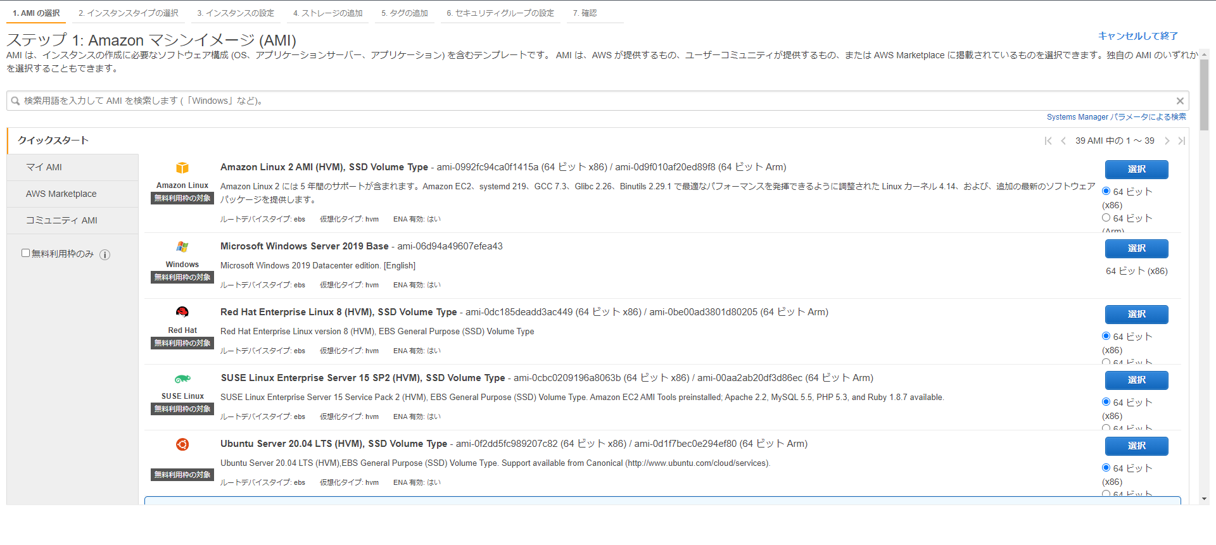Click Red Hat Enterprise Linux 8 title
The image size is (1216, 545).
339,312
